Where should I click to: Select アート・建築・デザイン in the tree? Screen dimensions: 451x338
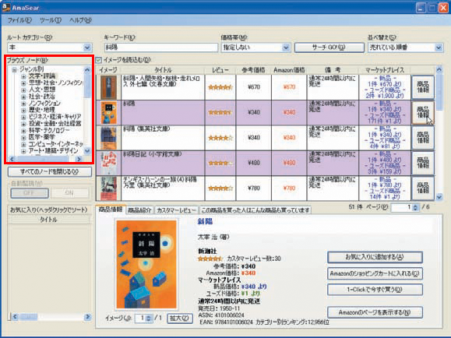pyautogui.click(x=53, y=151)
